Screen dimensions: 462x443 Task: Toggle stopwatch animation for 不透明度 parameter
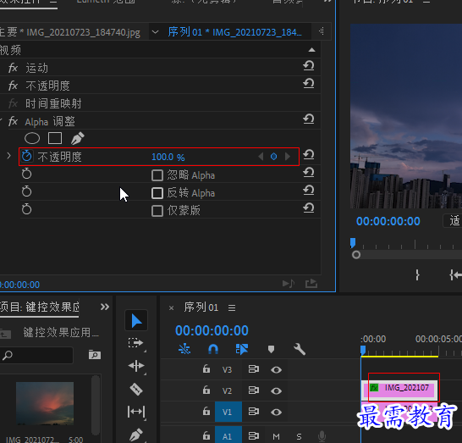[27, 156]
